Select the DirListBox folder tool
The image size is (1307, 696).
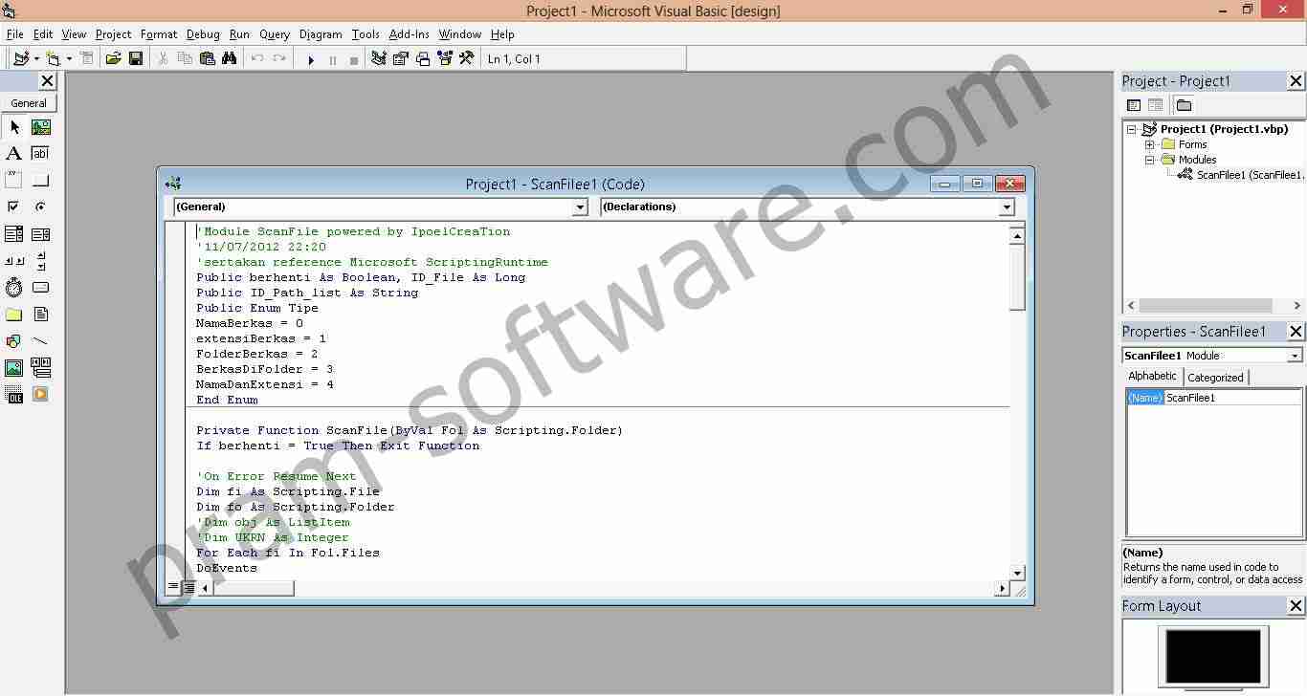click(14, 315)
